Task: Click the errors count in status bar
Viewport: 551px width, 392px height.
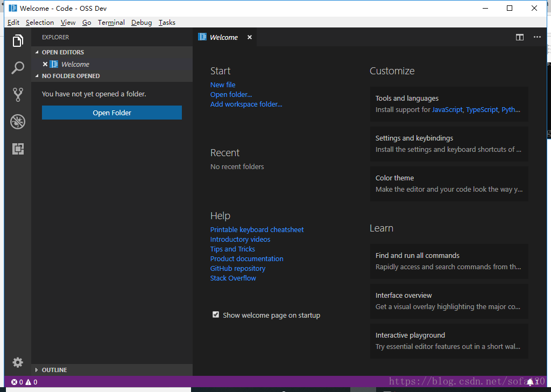Action: point(17,382)
